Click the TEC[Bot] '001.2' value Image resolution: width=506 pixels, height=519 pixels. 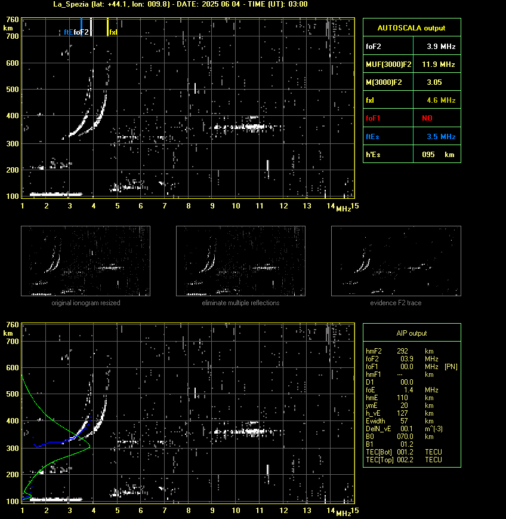point(405,452)
